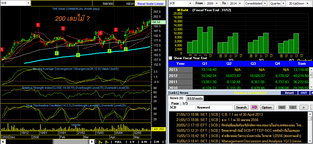Switch to News (0) tab

point(177,98)
